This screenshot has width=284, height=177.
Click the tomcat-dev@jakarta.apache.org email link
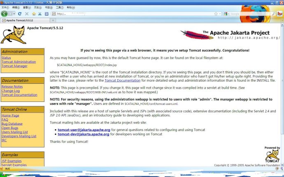pos(84,134)
